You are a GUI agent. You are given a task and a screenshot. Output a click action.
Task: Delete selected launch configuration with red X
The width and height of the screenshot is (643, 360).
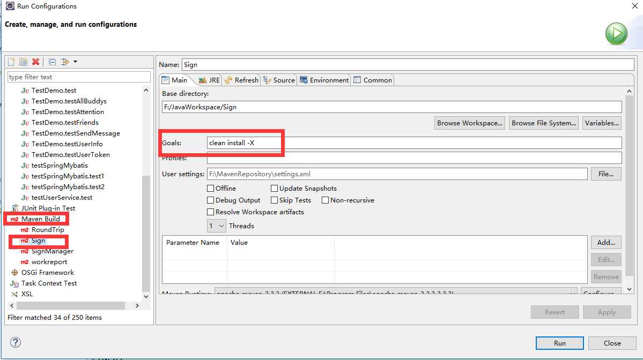click(36, 62)
